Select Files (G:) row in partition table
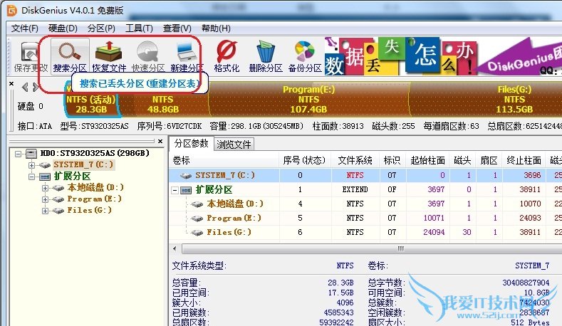The image size is (562, 326). [x=365, y=232]
